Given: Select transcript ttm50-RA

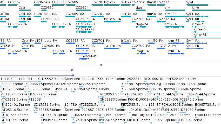Looking at the screenshot, I should click(151, 16).
